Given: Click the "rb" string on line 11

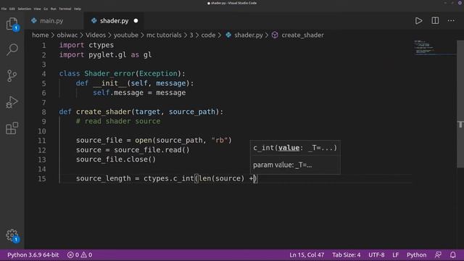Looking at the screenshot, I should [x=220, y=140].
